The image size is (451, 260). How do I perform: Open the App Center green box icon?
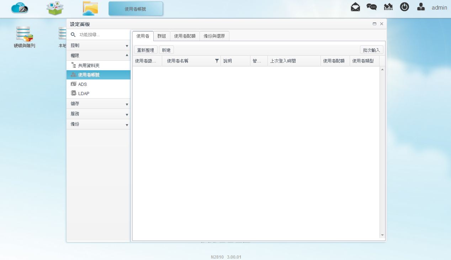coord(55,8)
